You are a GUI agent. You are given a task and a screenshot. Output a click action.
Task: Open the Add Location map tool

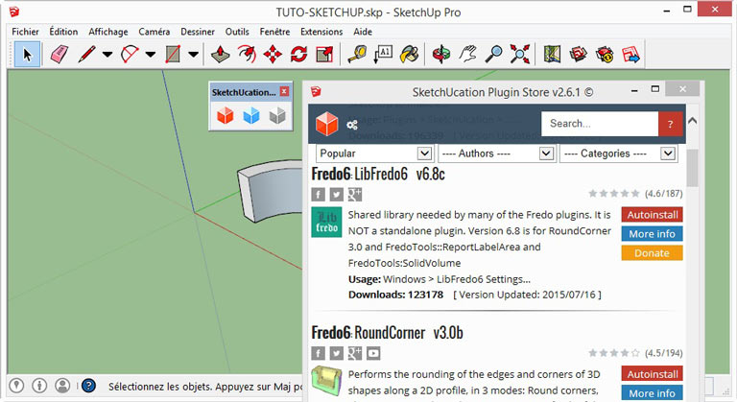[x=553, y=54]
